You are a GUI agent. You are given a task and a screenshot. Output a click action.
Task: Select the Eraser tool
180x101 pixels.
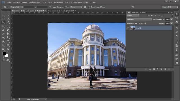tap(3, 34)
